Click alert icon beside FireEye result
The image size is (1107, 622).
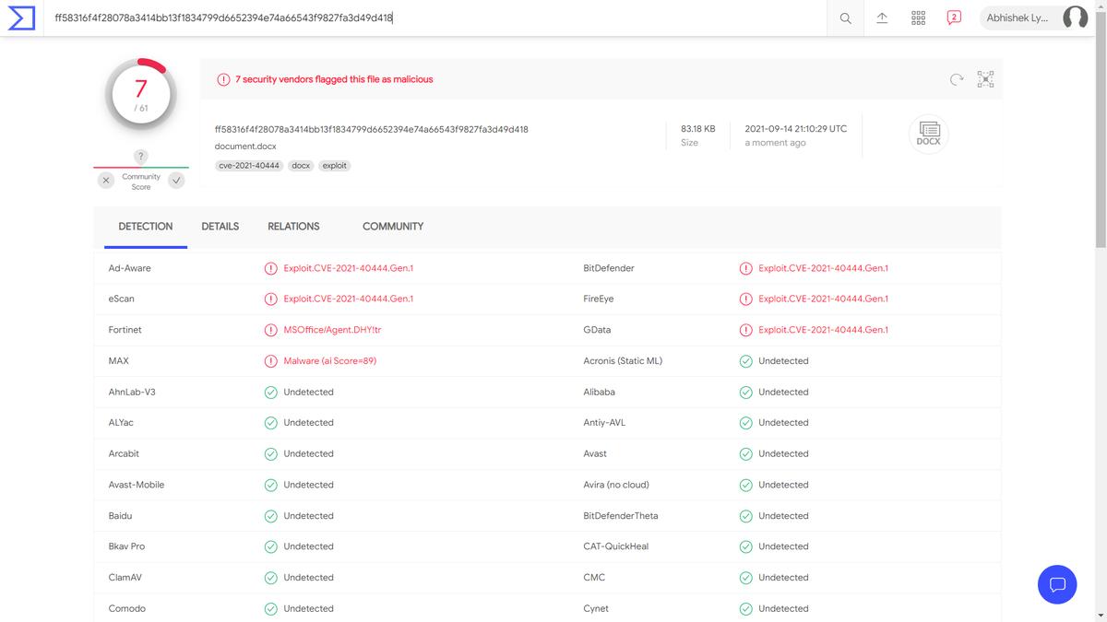745,299
